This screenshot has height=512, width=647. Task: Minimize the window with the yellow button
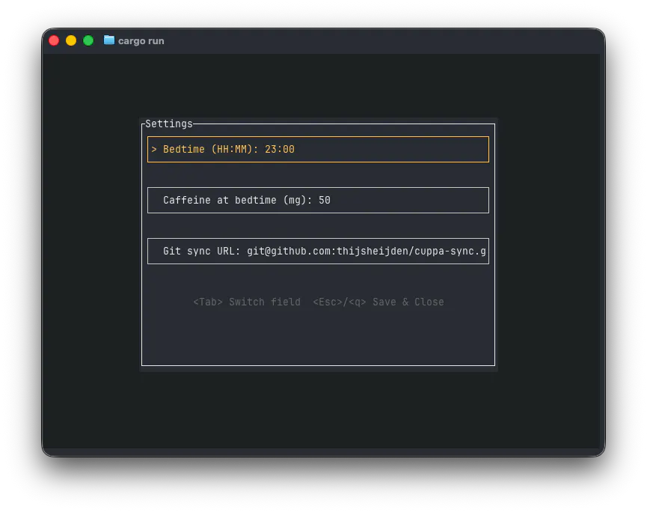[71, 40]
